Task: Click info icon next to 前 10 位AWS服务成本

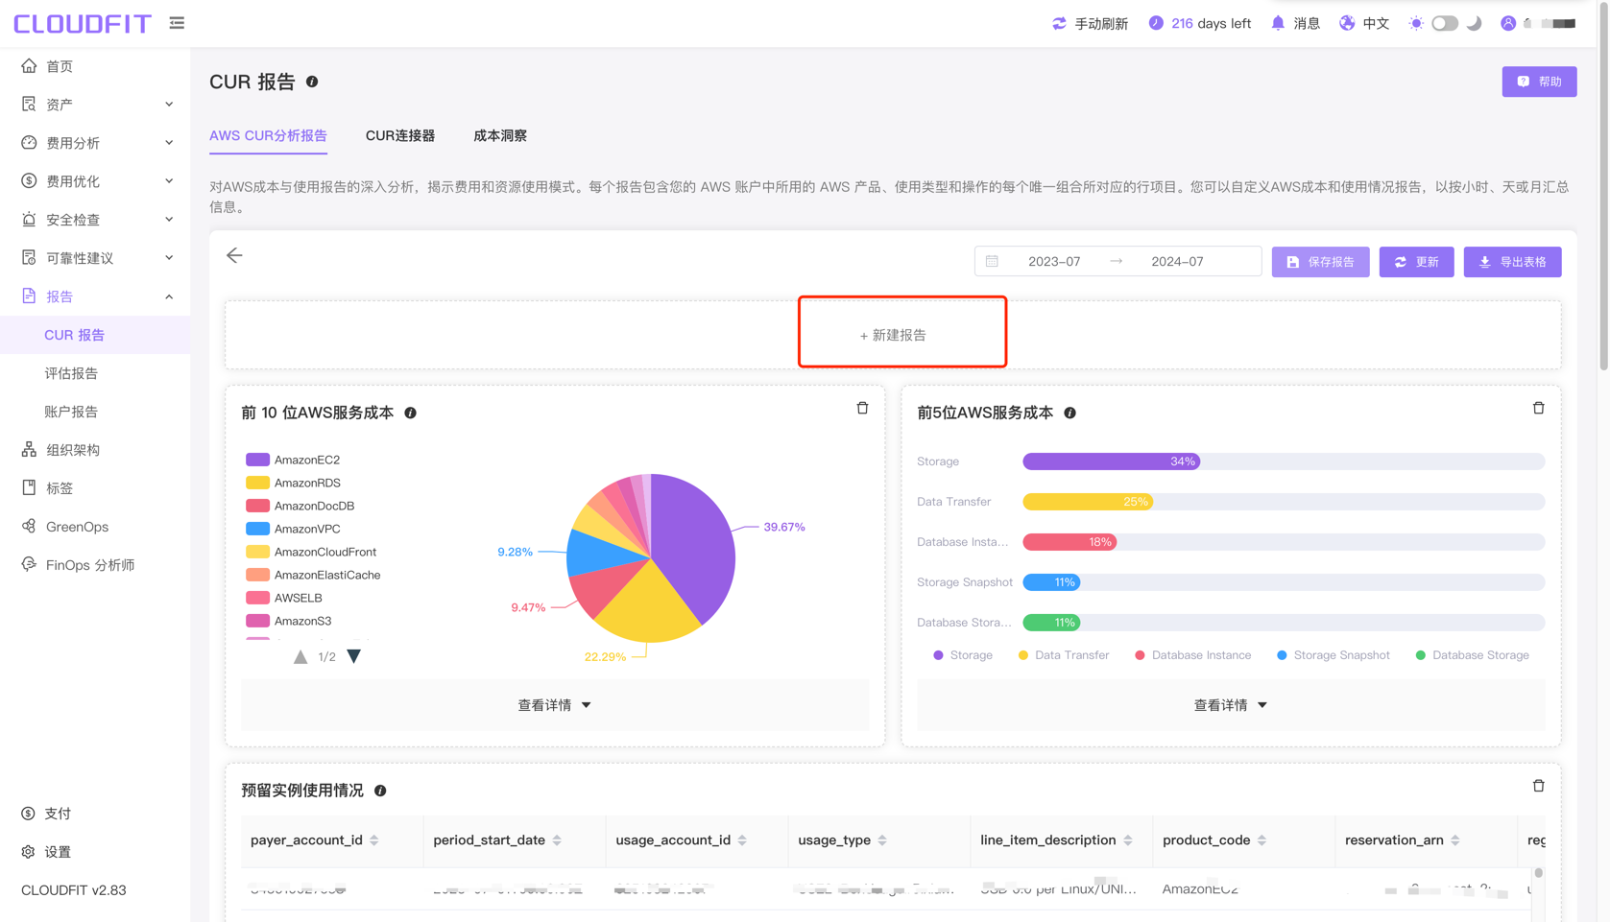Action: click(410, 413)
